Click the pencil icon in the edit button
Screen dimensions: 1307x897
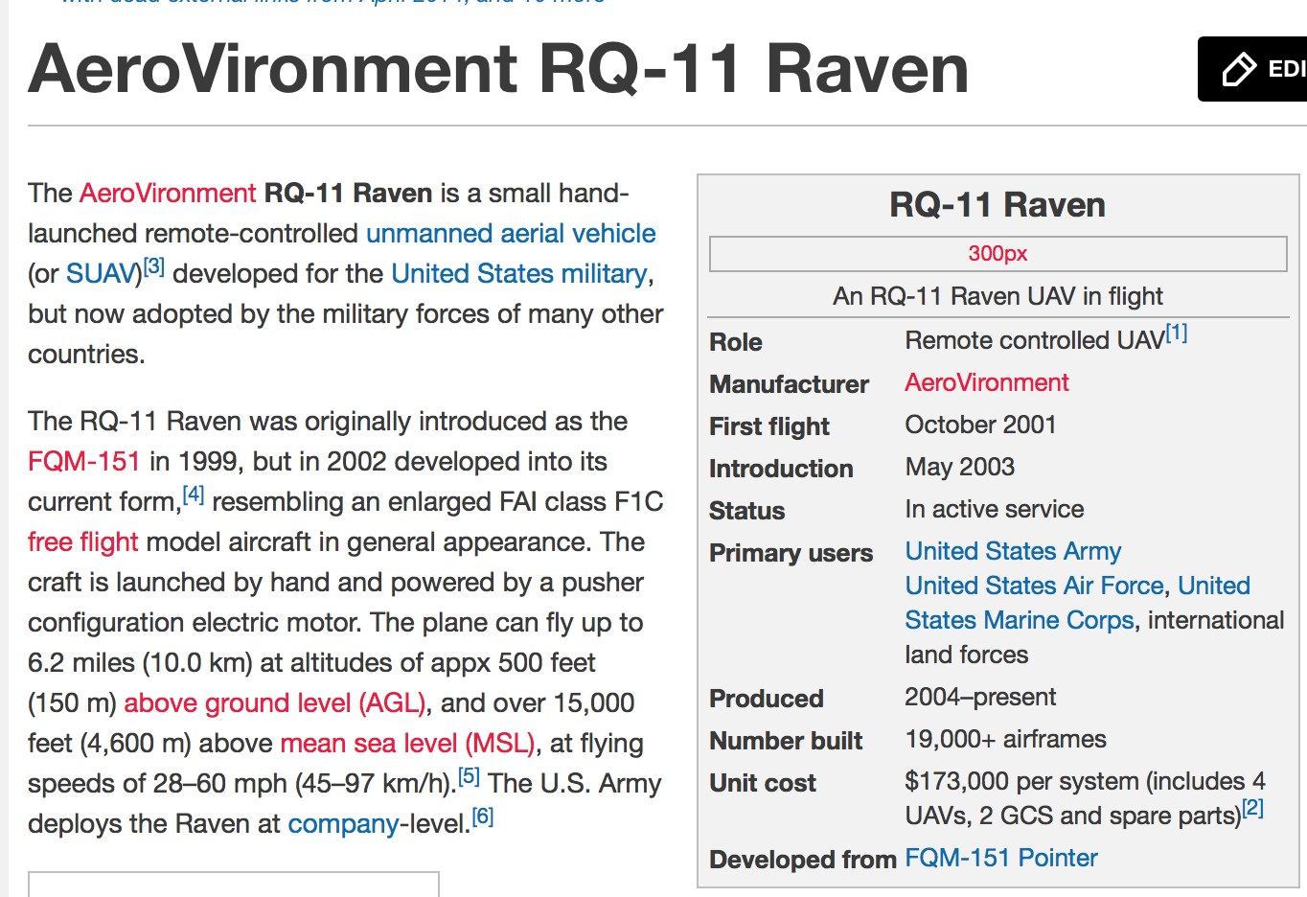[1239, 69]
